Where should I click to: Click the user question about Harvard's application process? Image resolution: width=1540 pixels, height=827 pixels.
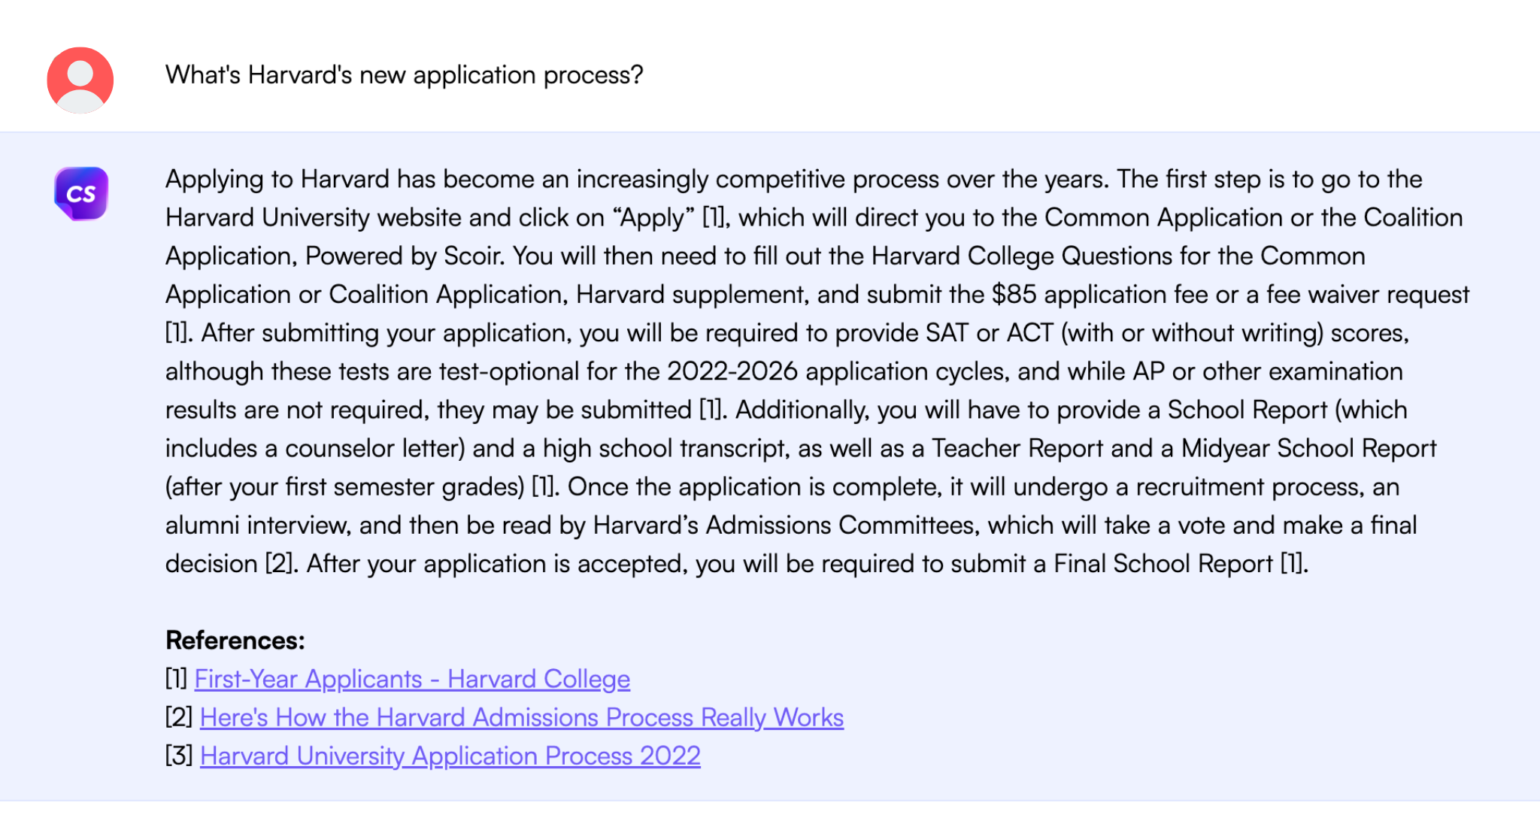(x=404, y=75)
